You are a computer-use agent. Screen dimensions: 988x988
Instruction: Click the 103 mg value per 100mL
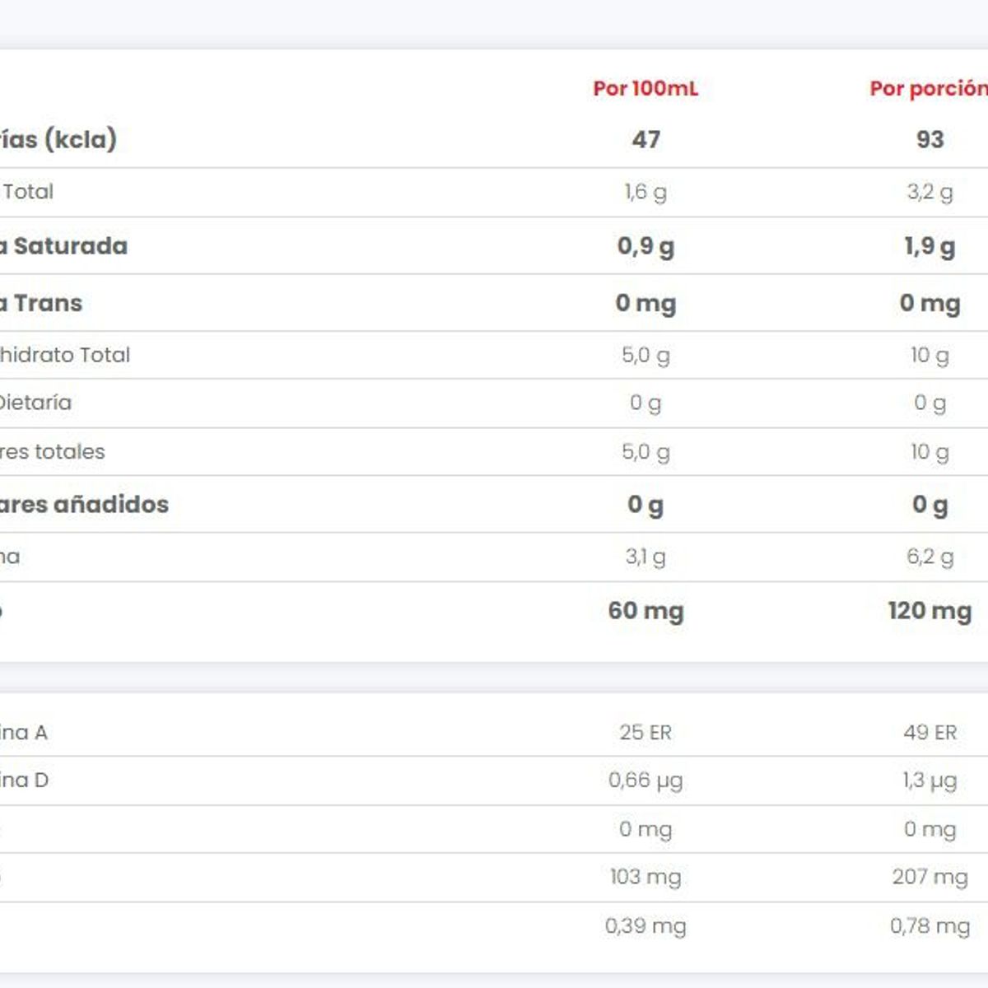pyautogui.click(x=645, y=877)
